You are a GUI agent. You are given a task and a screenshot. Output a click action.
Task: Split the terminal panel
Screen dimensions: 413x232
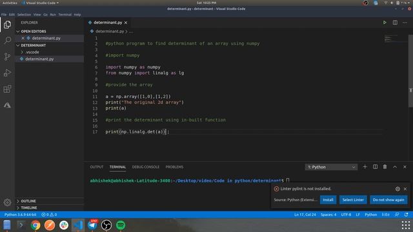(375, 167)
